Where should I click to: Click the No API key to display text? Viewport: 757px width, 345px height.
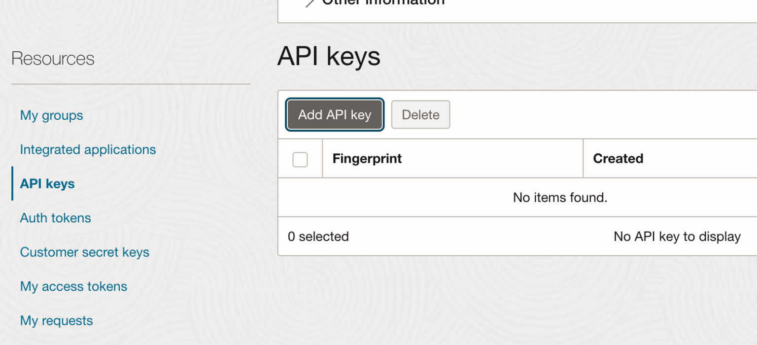click(677, 237)
